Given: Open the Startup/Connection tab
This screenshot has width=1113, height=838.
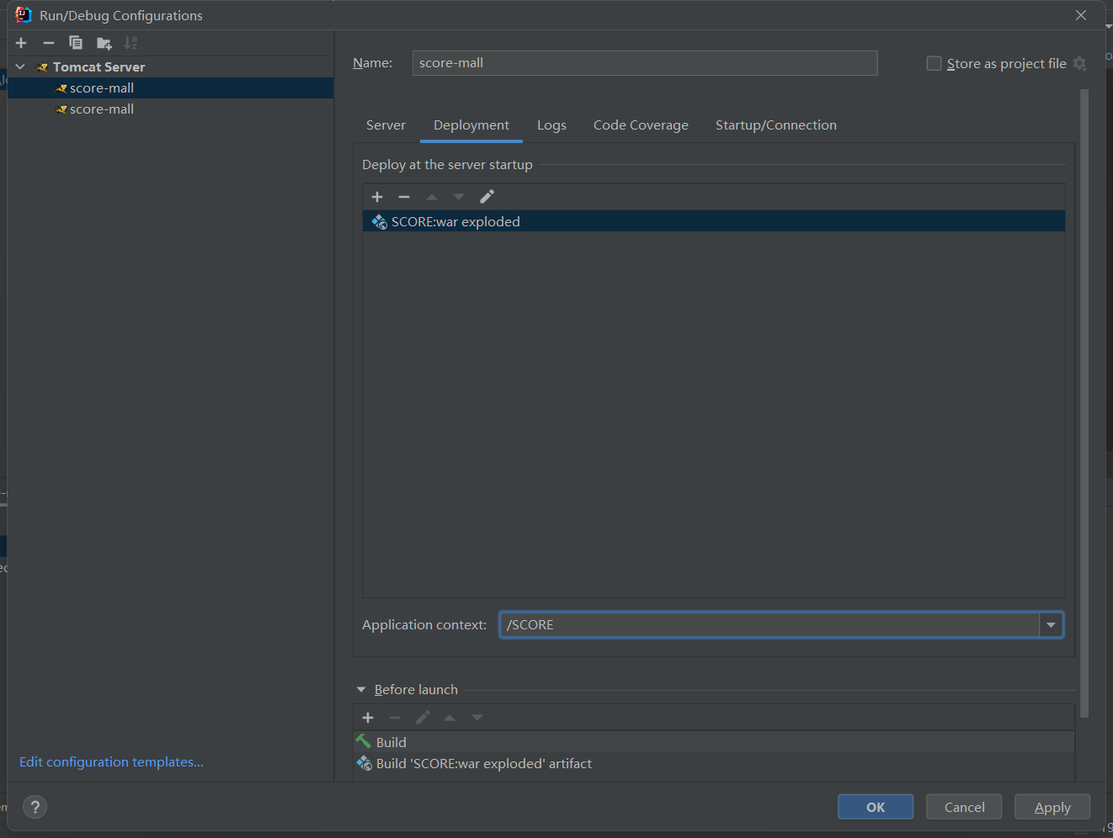Looking at the screenshot, I should pos(775,125).
